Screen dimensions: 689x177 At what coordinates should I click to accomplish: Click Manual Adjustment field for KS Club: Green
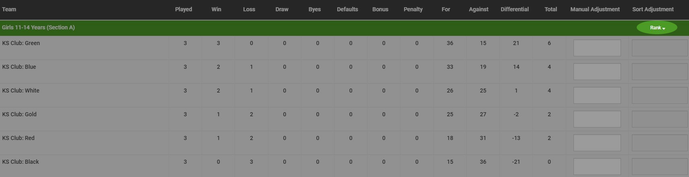pyautogui.click(x=597, y=48)
